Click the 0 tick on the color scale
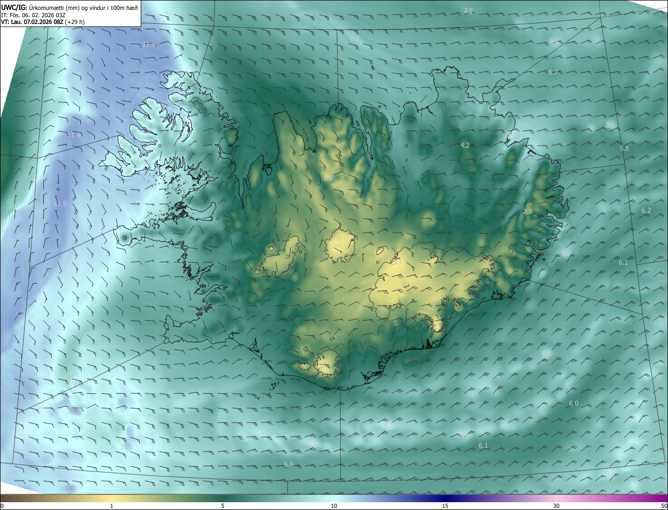This screenshot has height=510, width=668. [2, 506]
